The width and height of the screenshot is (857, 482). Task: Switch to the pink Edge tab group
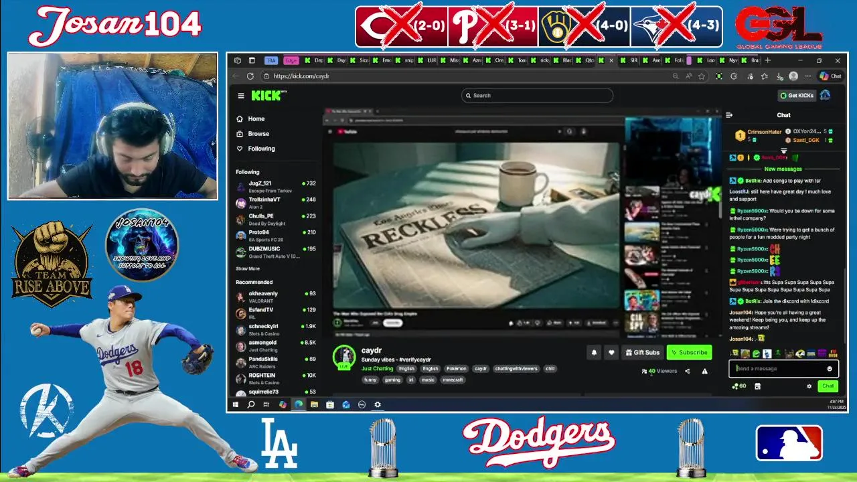291,60
